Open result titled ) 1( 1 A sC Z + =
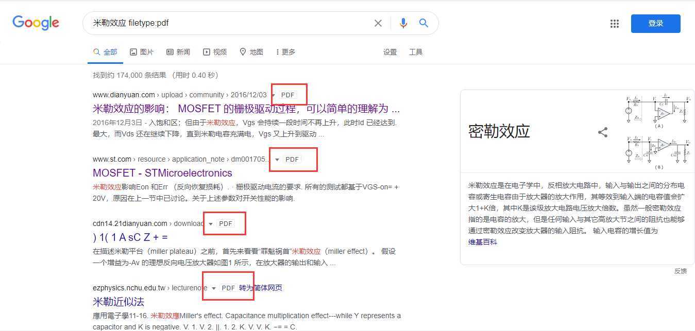The width and height of the screenshot is (695, 331). pos(130,237)
